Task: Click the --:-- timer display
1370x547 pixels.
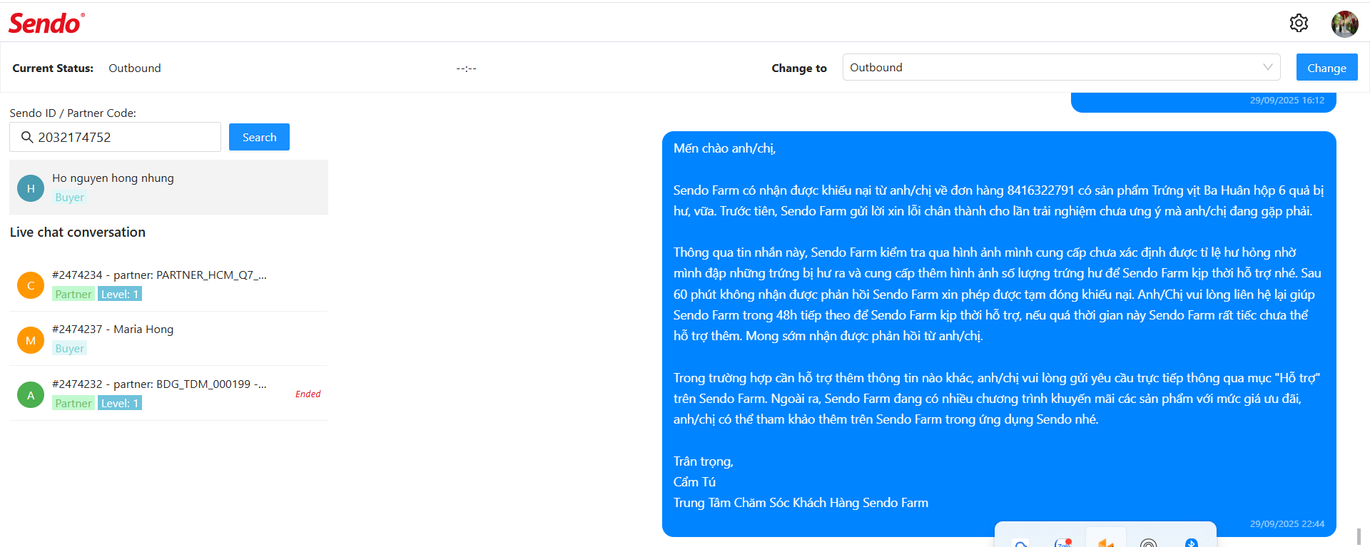Action: tap(467, 68)
